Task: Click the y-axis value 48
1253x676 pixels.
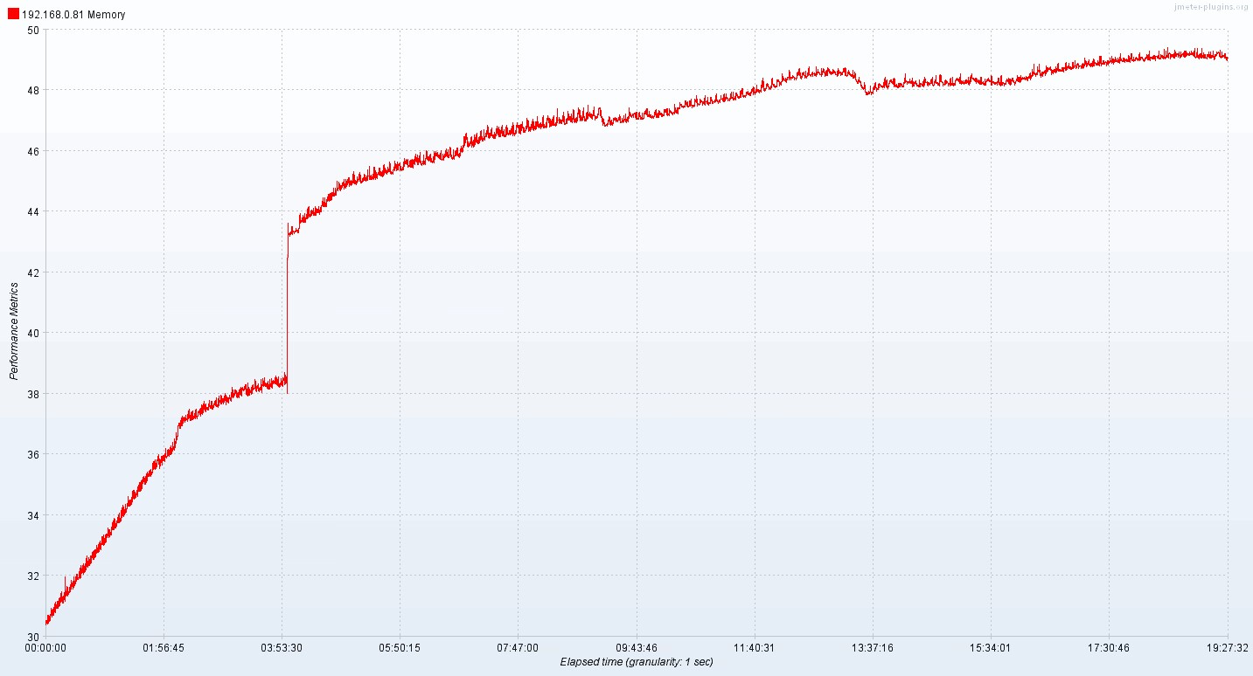Action: click(34, 90)
